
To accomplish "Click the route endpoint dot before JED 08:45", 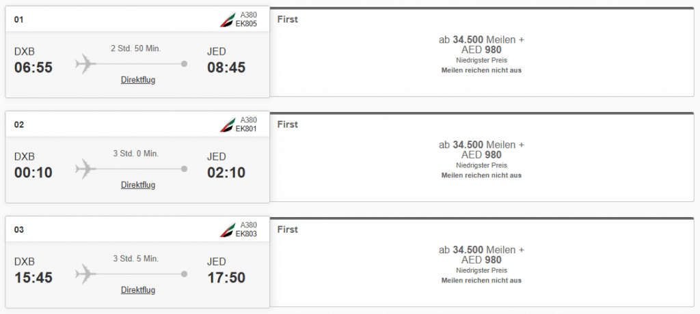I will click(x=184, y=64).
